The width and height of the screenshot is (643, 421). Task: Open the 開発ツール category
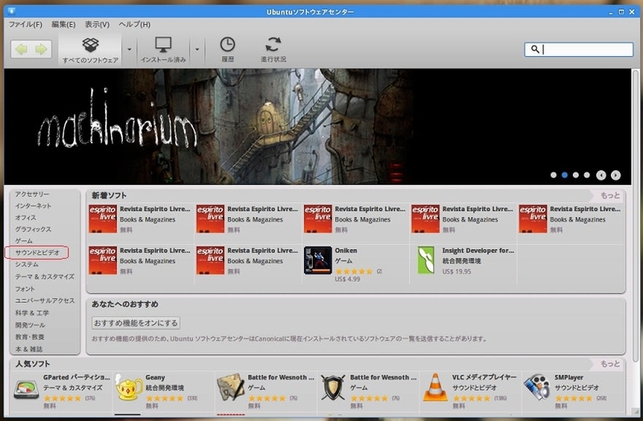[x=30, y=325]
